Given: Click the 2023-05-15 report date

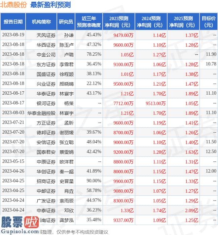Looking at the screenshot, I should coord(13,161).
